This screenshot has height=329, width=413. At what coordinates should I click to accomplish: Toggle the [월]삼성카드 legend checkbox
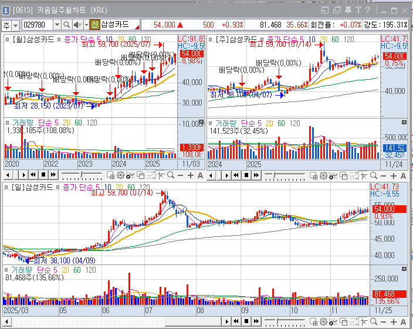(8, 39)
